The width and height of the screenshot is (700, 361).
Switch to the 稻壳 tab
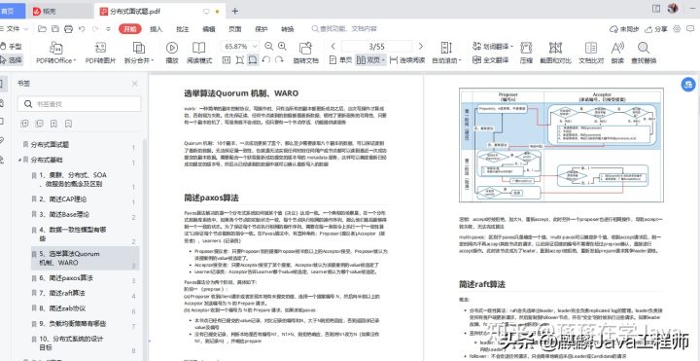60,11
